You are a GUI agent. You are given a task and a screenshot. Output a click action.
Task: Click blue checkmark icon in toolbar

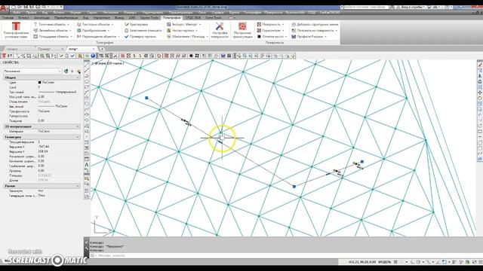click(x=72, y=56)
